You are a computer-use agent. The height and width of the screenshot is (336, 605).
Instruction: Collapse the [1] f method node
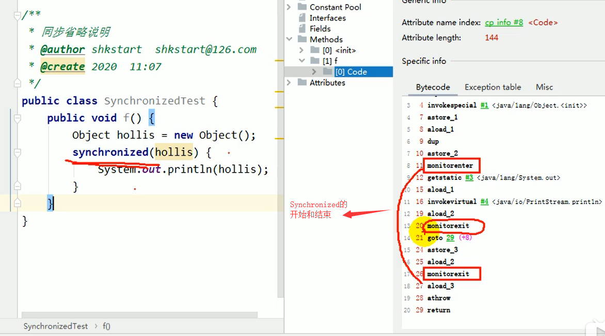[302, 61]
